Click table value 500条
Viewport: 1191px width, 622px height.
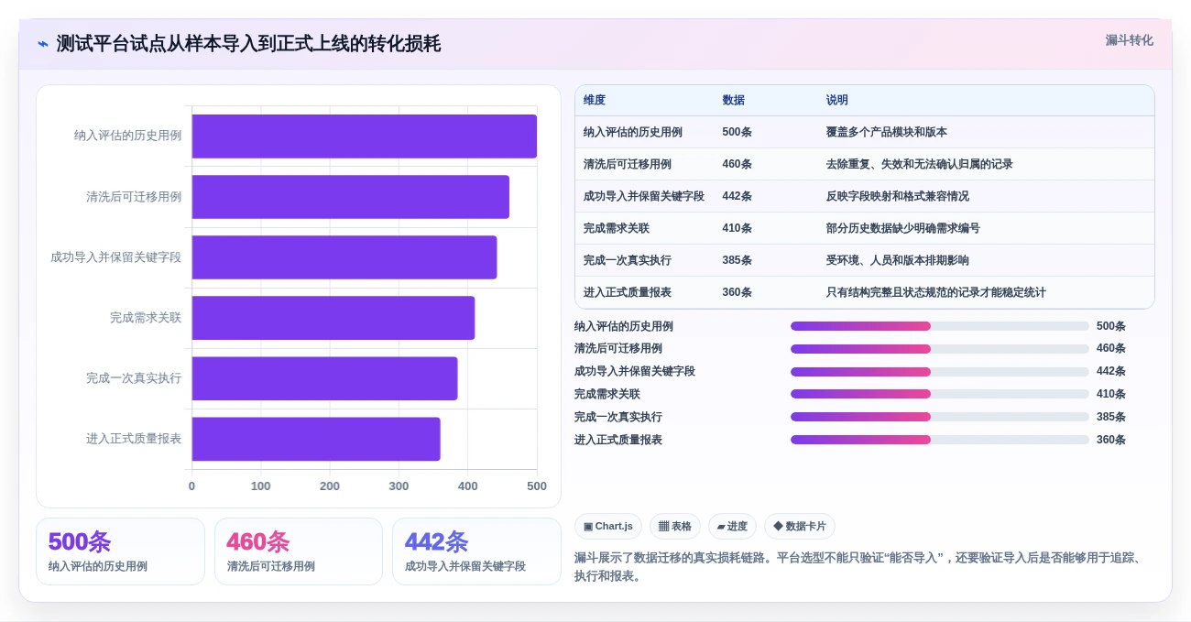tap(737, 132)
